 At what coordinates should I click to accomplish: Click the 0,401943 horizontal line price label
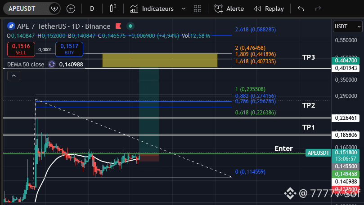pos(346,68)
